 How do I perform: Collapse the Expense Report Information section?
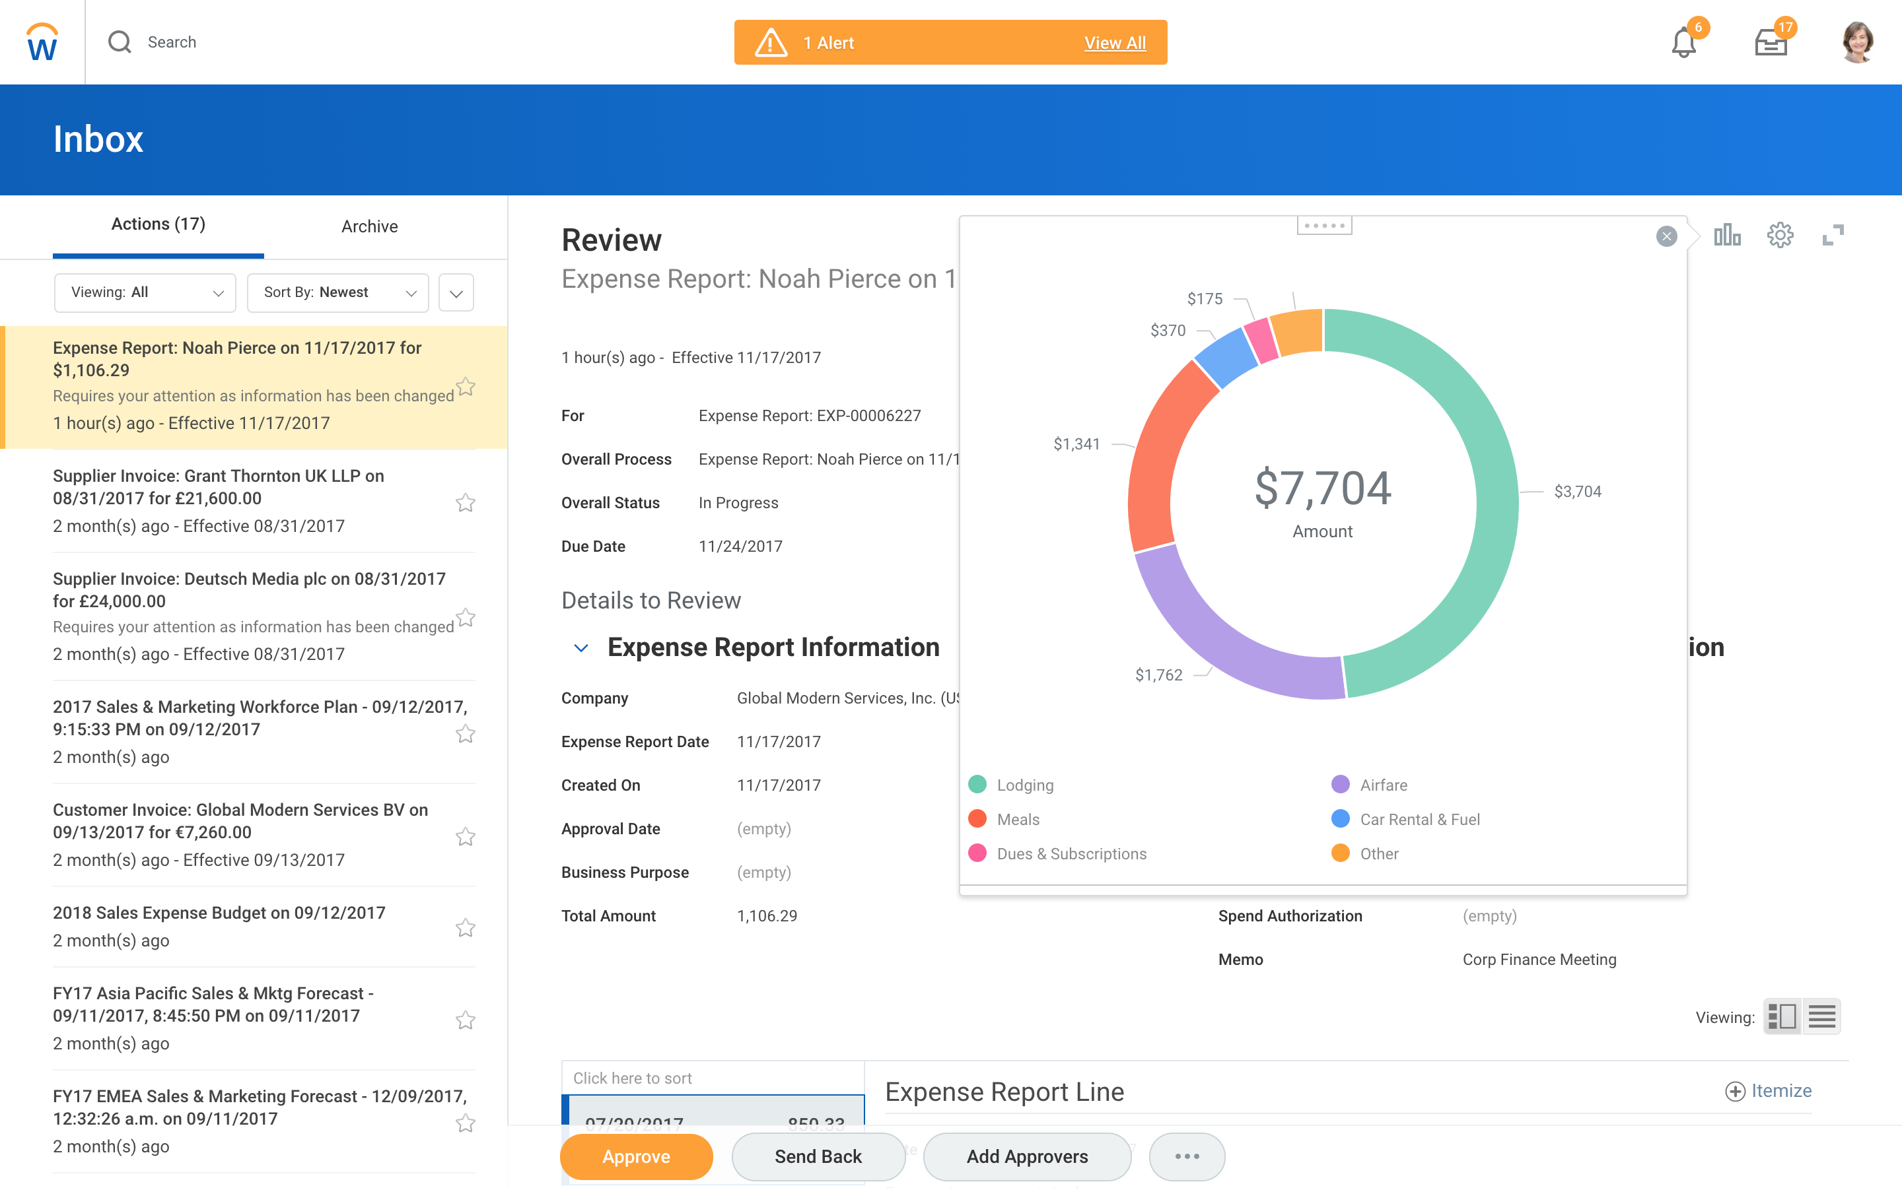pos(581,648)
